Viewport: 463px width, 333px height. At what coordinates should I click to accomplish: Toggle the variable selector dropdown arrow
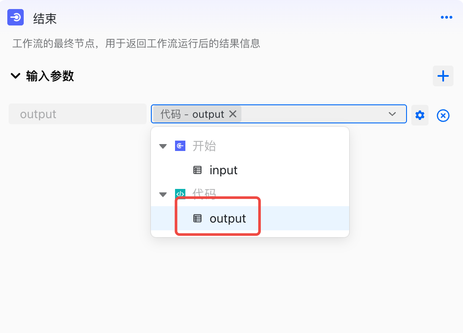click(x=392, y=114)
